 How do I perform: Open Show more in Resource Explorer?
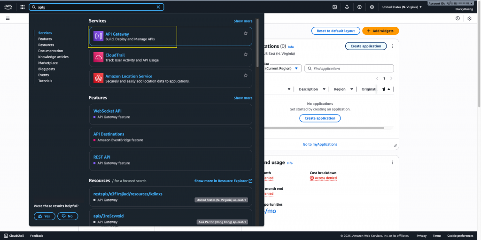point(223,181)
